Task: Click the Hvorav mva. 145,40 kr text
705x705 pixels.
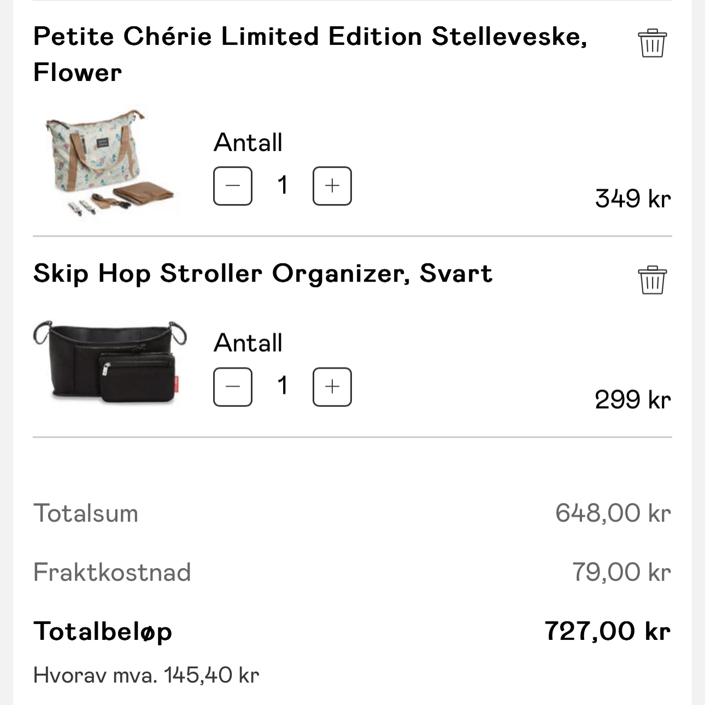Action: (146, 675)
